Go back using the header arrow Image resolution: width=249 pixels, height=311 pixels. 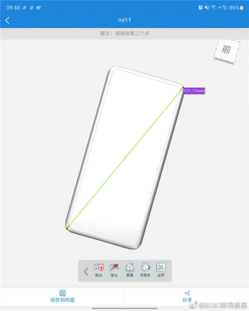click(x=8, y=20)
